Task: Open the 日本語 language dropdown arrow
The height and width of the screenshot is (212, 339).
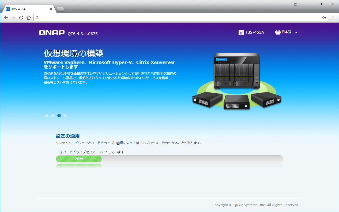Action: (296, 33)
